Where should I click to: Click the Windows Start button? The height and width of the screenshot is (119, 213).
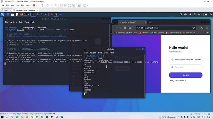(2, 117)
